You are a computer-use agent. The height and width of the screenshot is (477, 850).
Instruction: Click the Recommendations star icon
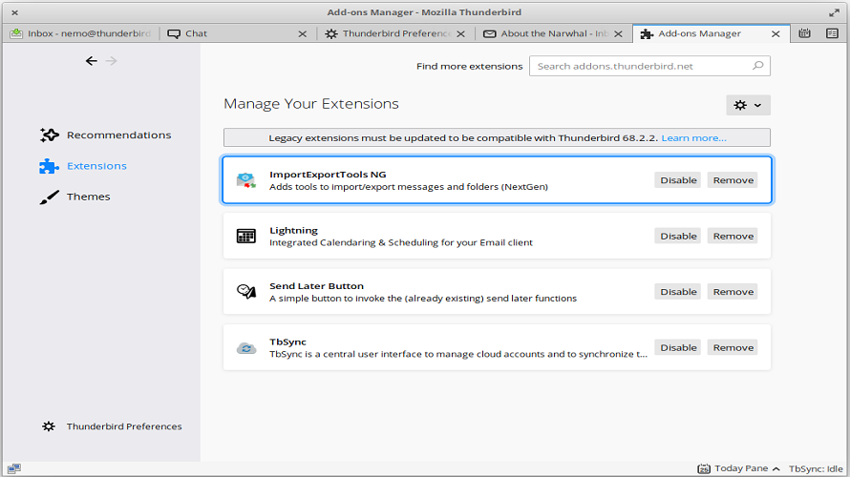49,135
